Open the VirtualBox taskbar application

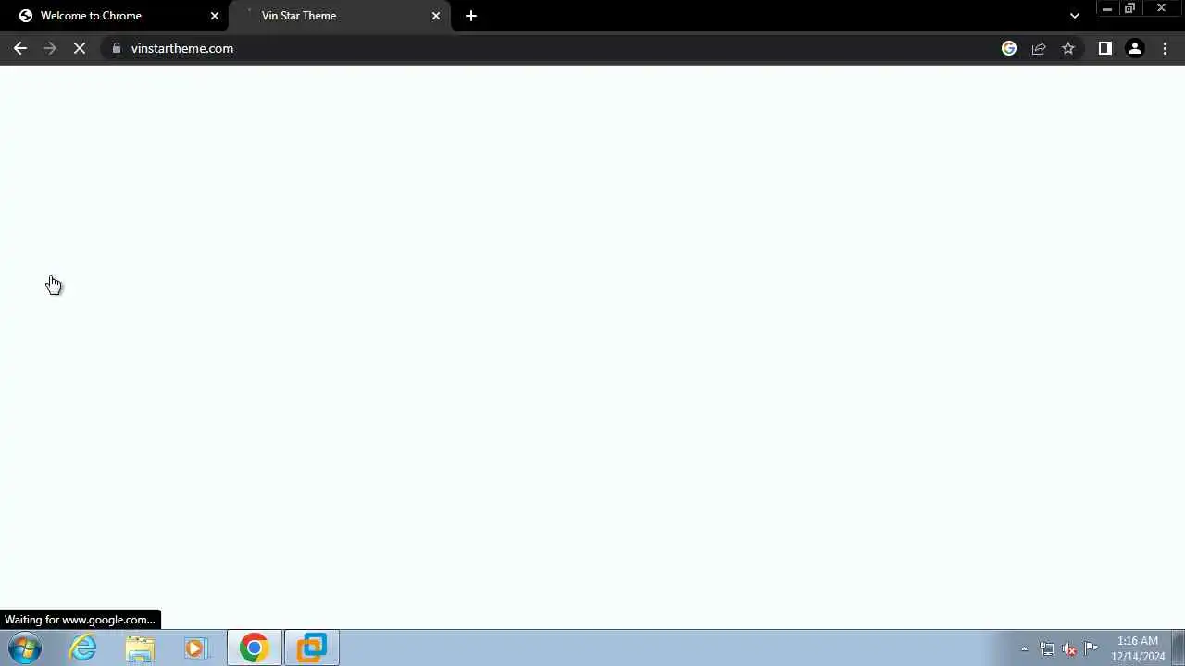coord(311,647)
